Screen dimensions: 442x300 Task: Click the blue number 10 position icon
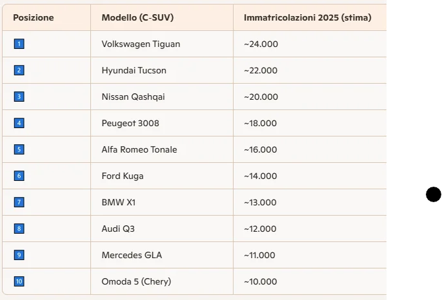tap(19, 281)
